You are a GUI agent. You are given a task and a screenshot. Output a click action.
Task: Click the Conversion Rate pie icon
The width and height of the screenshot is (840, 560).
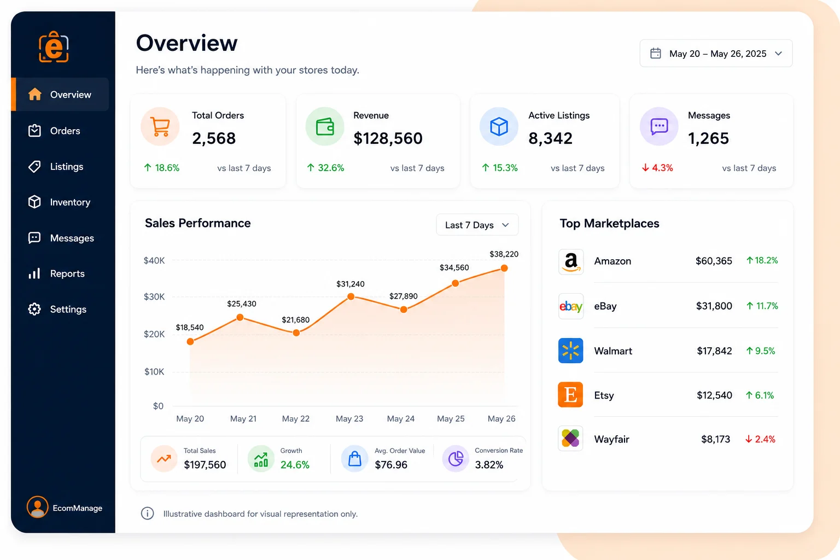coord(456,458)
